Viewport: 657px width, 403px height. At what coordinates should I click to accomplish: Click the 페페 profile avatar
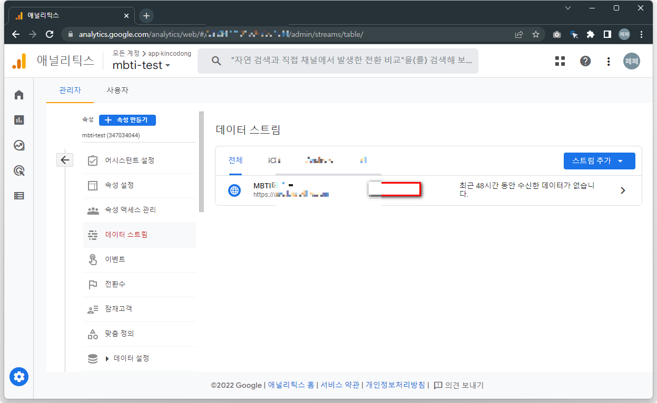pyautogui.click(x=631, y=61)
